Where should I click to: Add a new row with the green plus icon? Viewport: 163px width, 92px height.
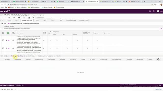(x=8, y=33)
